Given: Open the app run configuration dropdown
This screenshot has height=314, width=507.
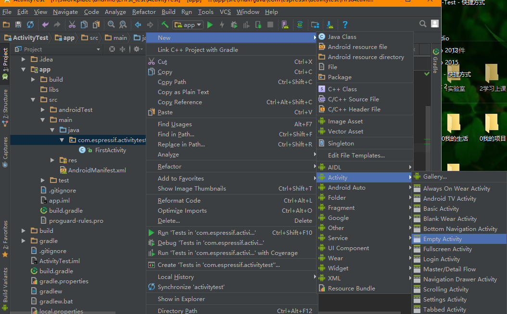Looking at the screenshot, I should [188, 24].
